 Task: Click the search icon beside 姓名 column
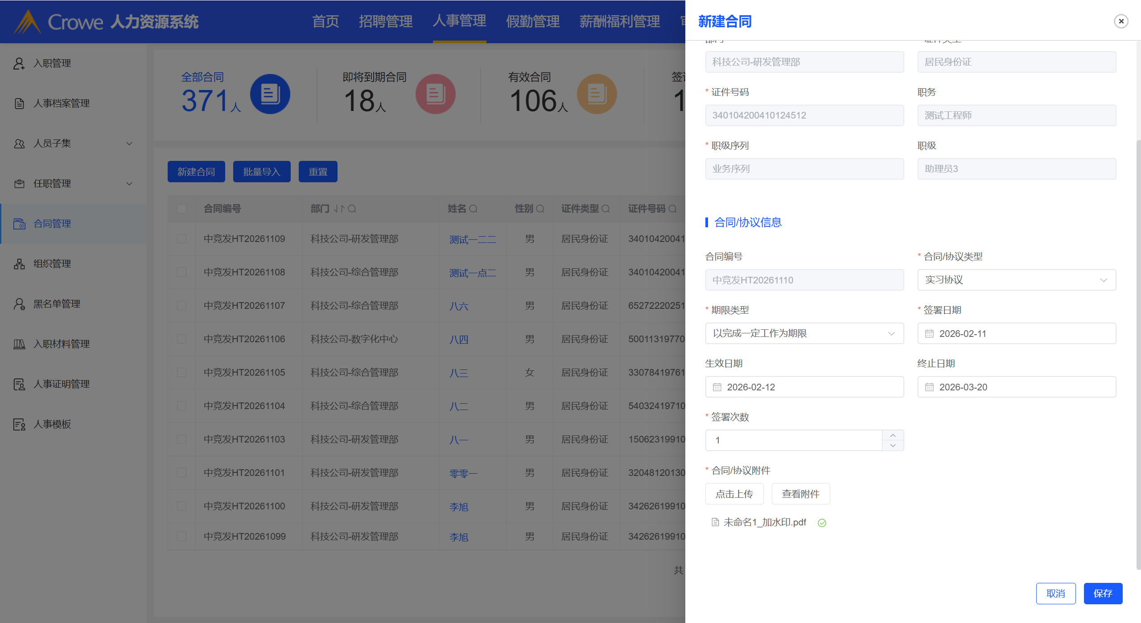(x=474, y=209)
